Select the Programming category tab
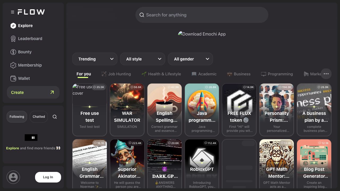340x191 pixels. tap(277, 74)
